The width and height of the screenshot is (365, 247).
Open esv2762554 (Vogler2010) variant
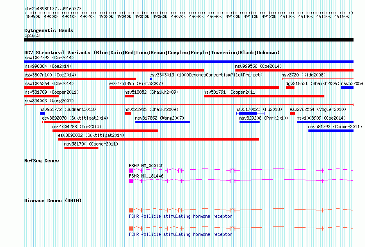pyautogui.click(x=292, y=113)
